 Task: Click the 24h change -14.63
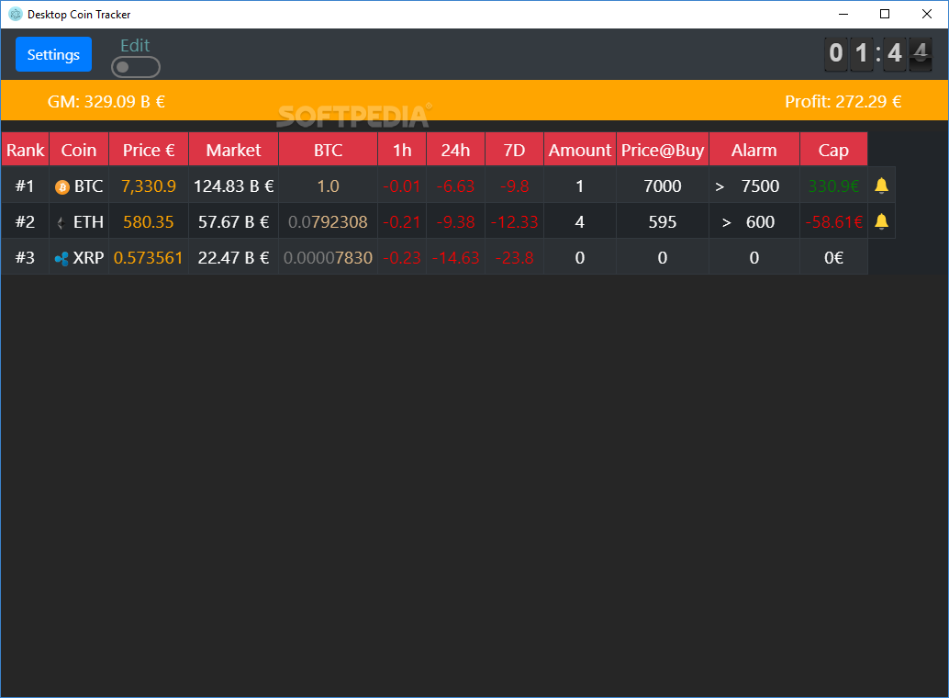[455, 257]
